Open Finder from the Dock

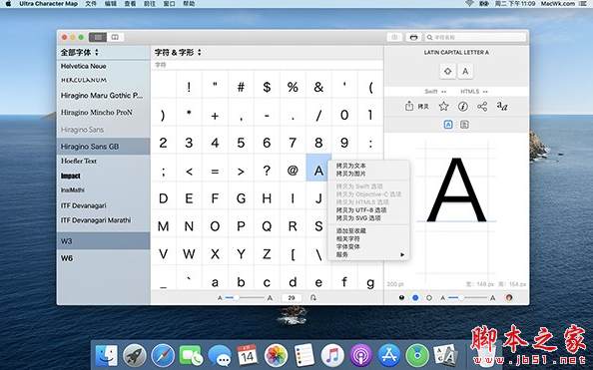coord(106,355)
